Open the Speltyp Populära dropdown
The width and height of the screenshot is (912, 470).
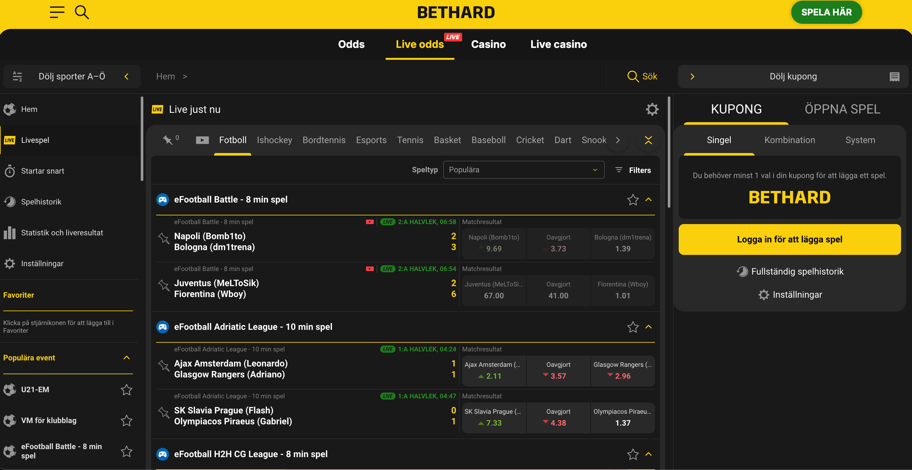(x=523, y=170)
